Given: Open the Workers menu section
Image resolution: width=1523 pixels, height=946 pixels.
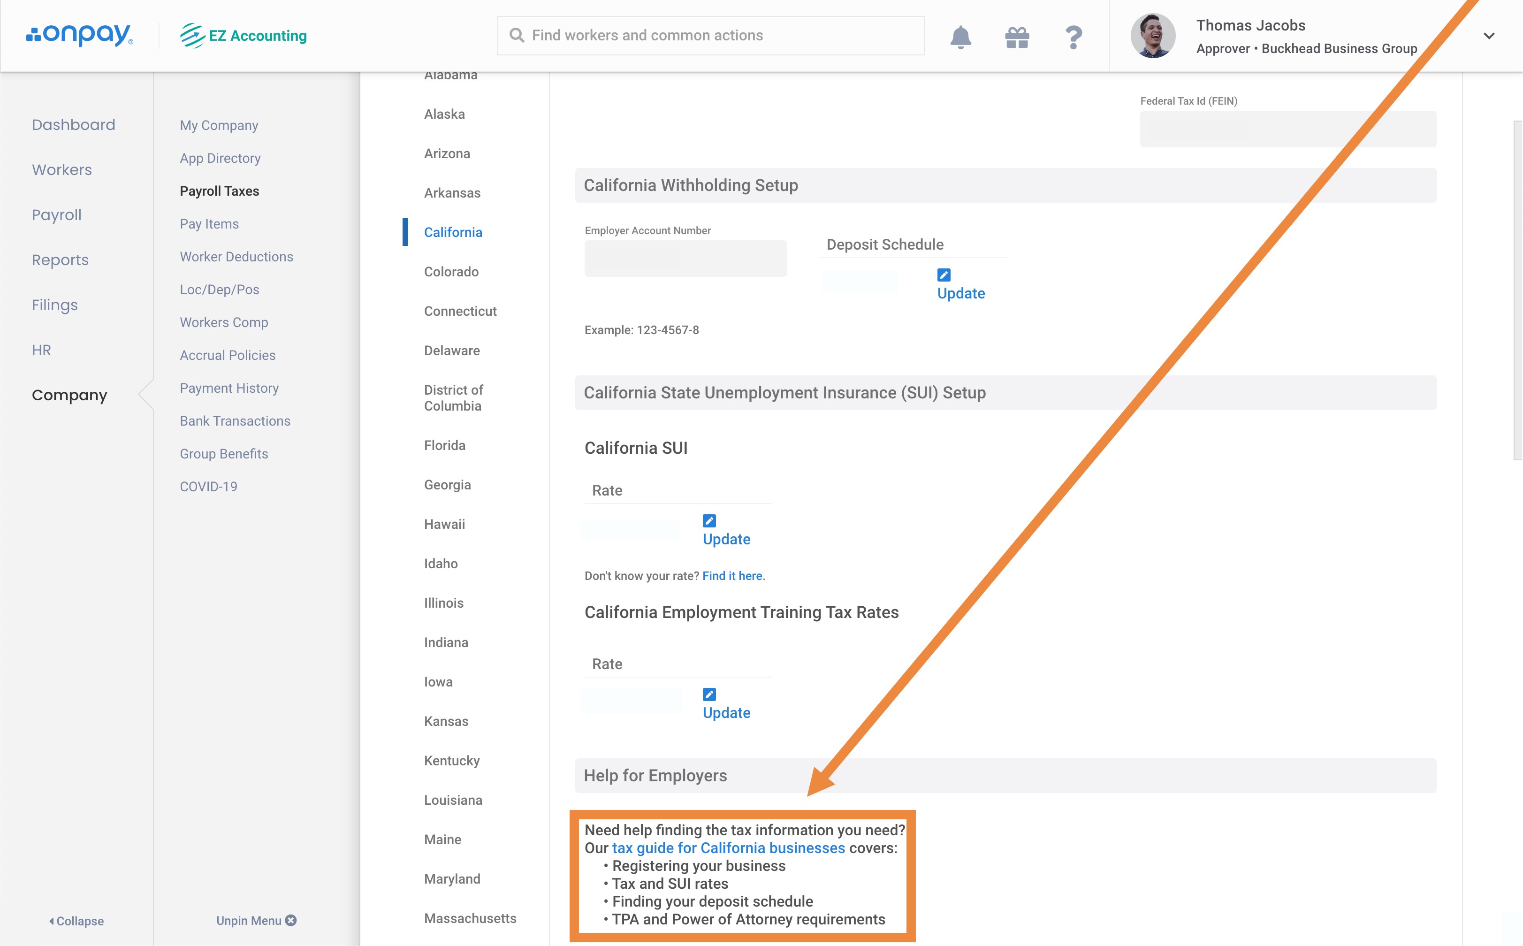Looking at the screenshot, I should click(x=61, y=169).
